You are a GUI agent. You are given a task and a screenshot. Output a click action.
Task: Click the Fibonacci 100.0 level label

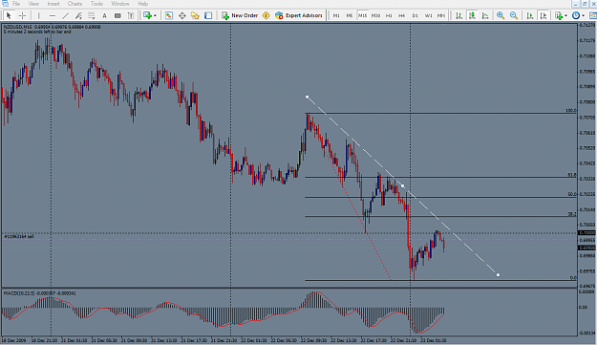pos(570,111)
